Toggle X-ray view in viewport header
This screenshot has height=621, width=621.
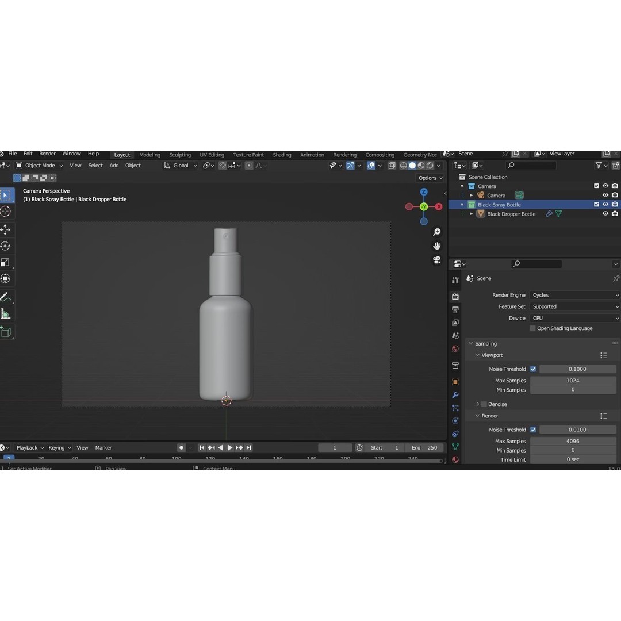click(x=392, y=166)
